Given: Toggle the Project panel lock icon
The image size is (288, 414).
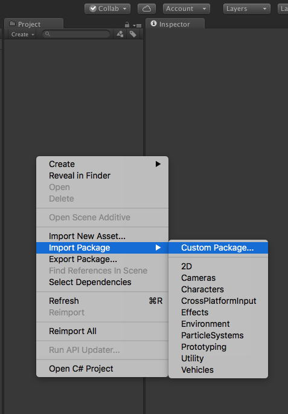Looking at the screenshot, I should [127, 25].
